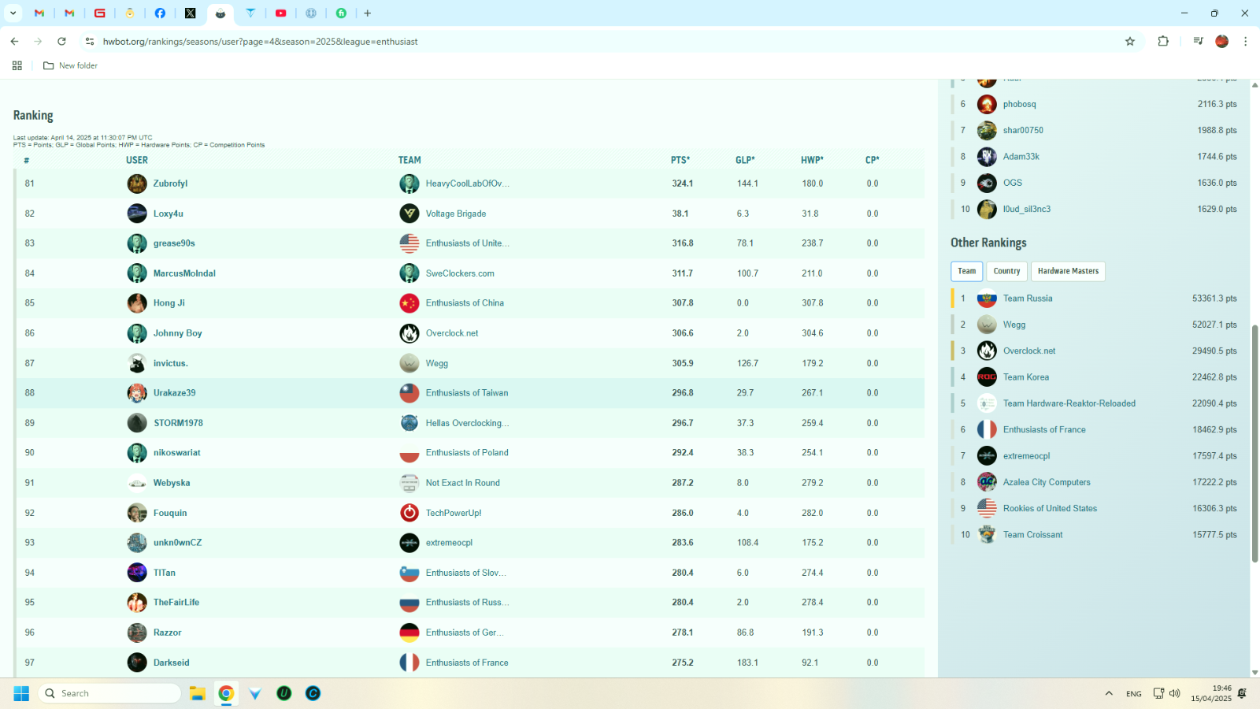Viewport: 1260px width, 709px height.
Task: Click the TechPowerUp! red power logo
Action: [x=409, y=513]
